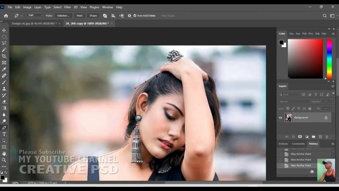This screenshot has height=191, width=339.
Task: Open the Path arrangement icon
Action: [x=121, y=16]
